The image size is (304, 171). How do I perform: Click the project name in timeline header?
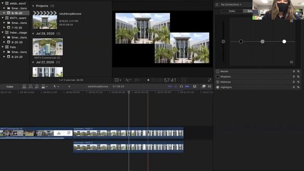[98, 86]
